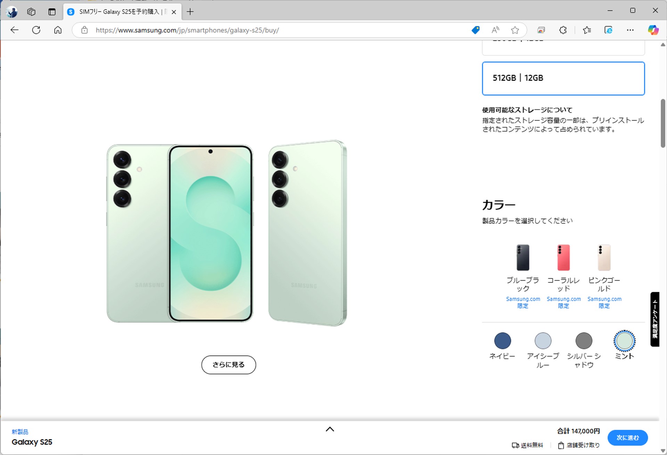Click the address bar URL

(187, 30)
